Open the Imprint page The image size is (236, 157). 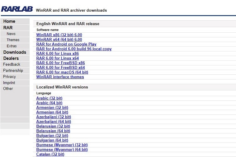(9, 83)
